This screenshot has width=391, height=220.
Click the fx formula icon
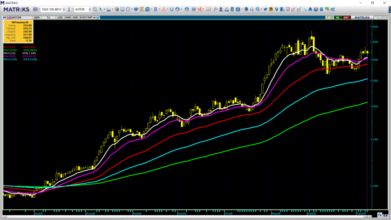(x=215, y=9)
